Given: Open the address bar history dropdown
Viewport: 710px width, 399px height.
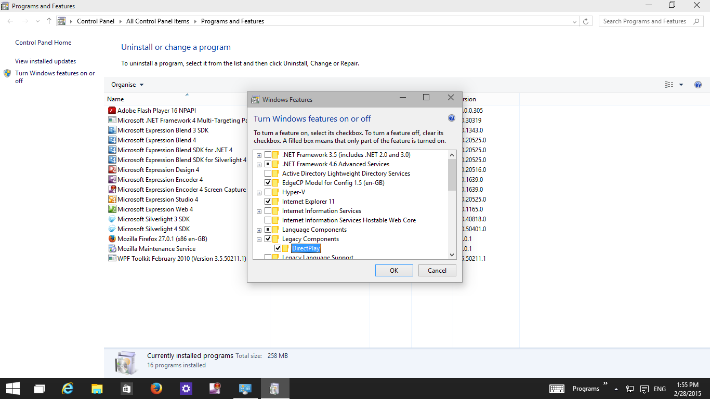Looking at the screenshot, I should [x=574, y=21].
